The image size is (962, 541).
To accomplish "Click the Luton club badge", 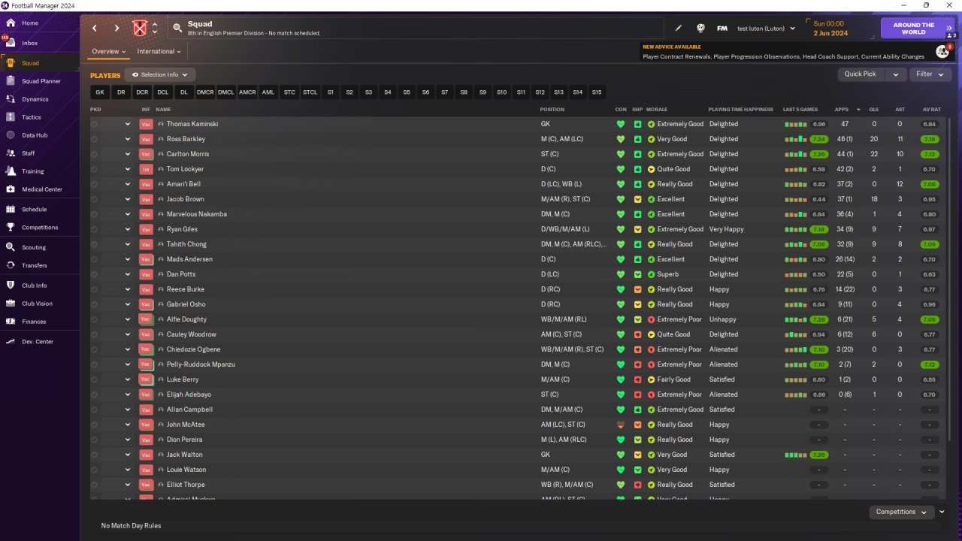I will coord(140,29).
